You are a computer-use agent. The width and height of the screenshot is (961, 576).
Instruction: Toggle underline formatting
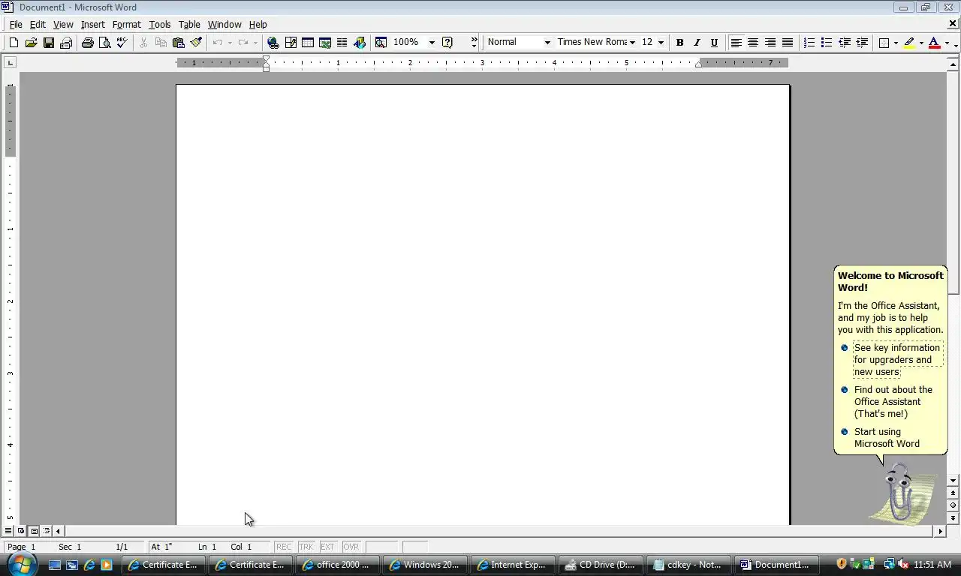tap(714, 43)
